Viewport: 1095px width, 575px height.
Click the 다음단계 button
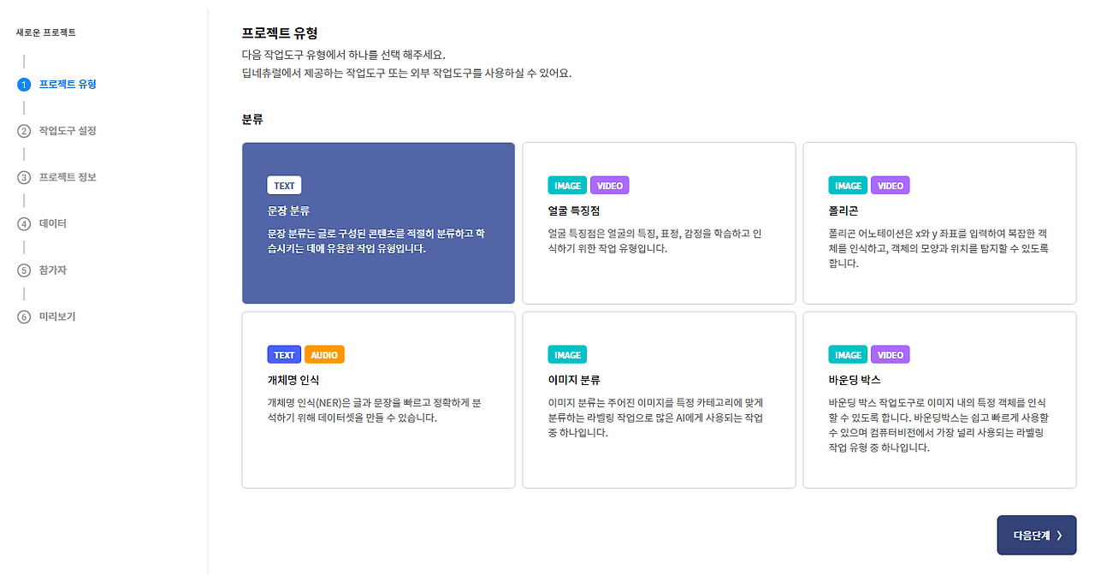point(1036,535)
